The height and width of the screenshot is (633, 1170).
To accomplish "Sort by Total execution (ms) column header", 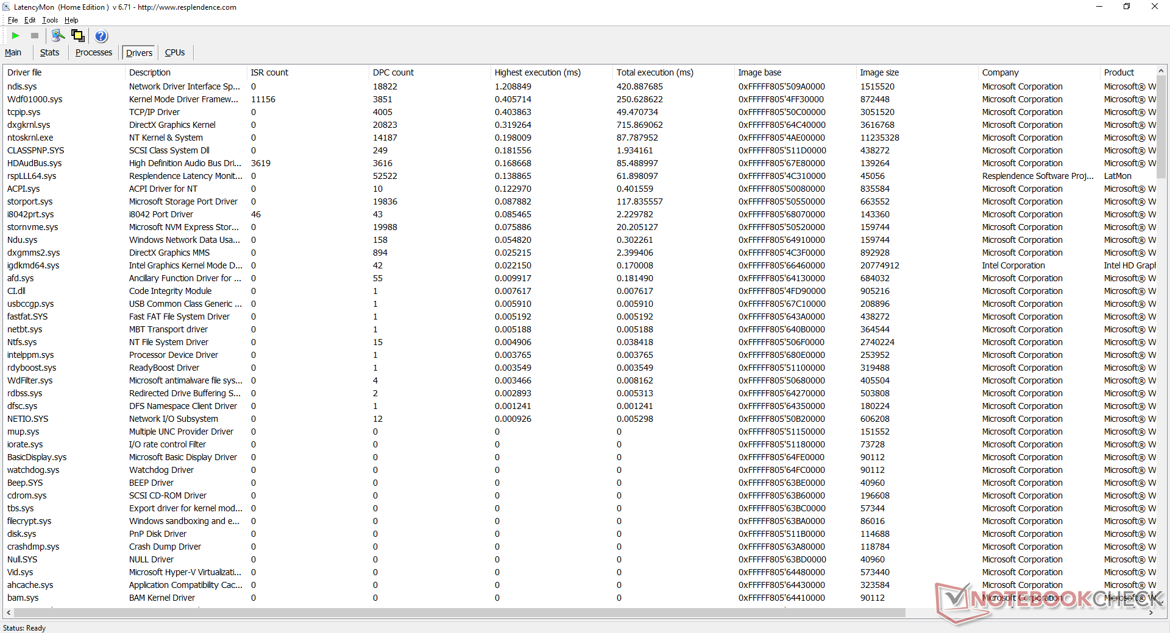I will click(673, 72).
